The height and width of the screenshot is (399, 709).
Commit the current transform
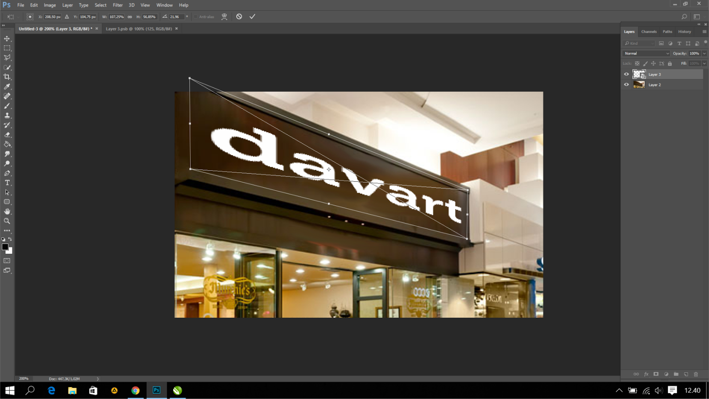point(252,16)
